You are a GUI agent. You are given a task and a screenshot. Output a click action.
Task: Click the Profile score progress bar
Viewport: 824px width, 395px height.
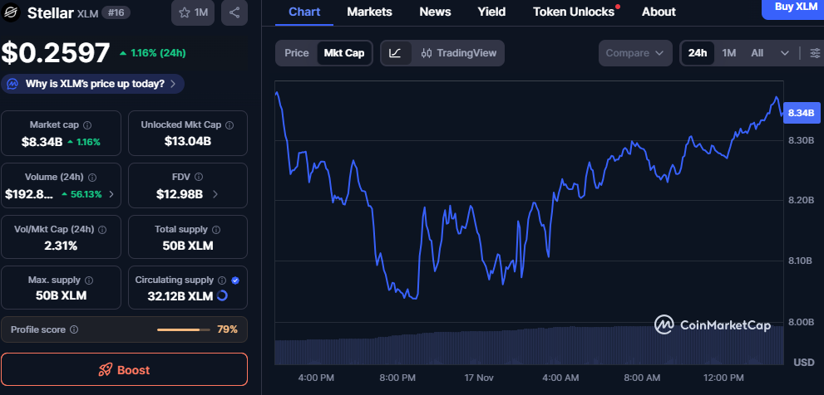click(x=183, y=329)
